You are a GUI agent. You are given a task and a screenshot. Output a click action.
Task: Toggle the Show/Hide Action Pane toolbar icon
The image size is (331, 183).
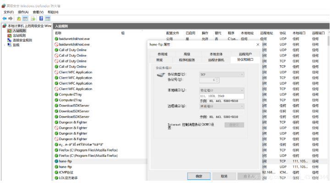tap(48, 19)
